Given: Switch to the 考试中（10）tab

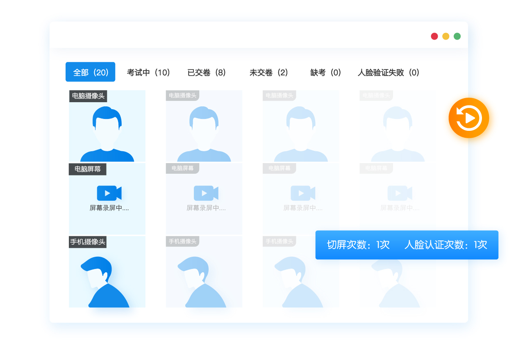Looking at the screenshot, I should click(148, 72).
